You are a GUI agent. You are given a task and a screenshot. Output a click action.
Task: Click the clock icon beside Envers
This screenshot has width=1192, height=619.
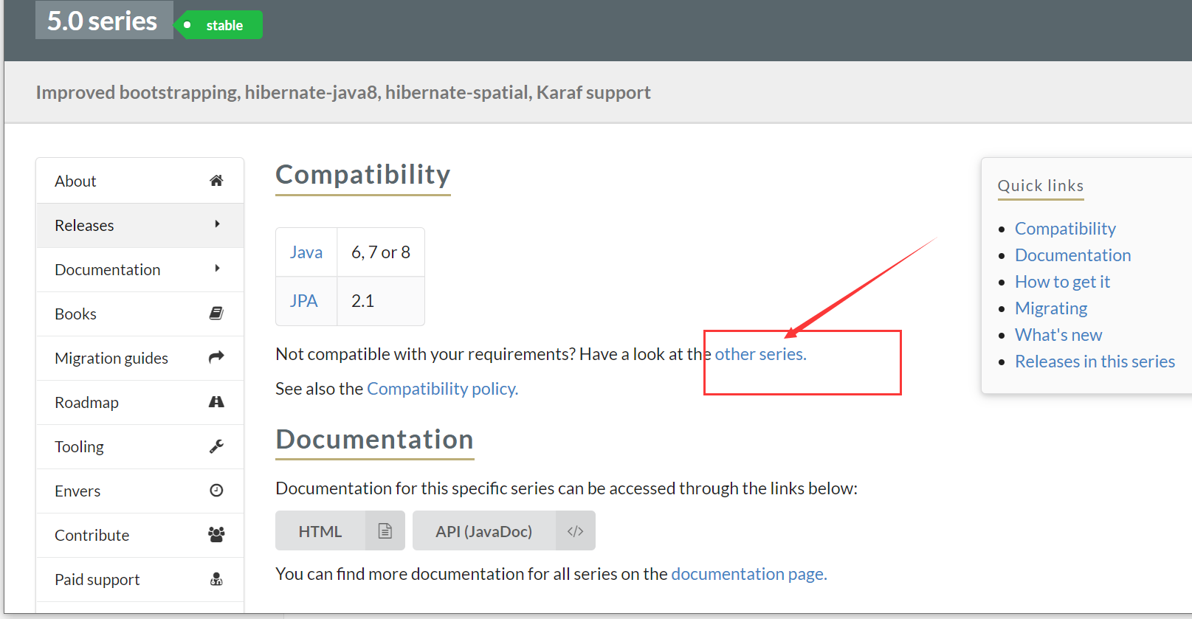tap(216, 491)
